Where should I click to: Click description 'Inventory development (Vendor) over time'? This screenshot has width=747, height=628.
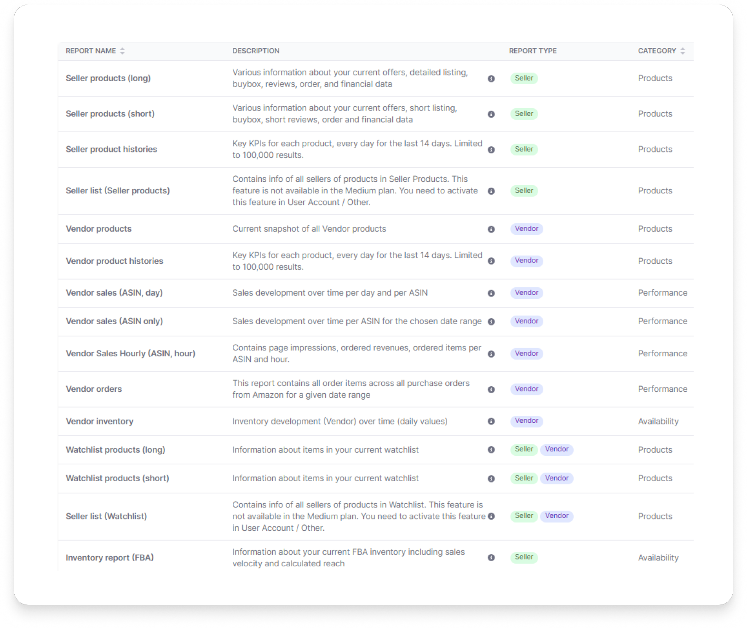click(340, 421)
